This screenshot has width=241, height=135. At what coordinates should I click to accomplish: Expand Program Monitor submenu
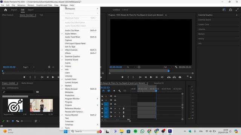(80, 99)
